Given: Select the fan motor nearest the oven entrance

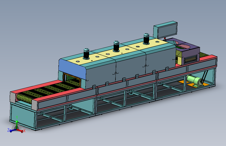Looking at the screenshot, I should click(86, 54).
